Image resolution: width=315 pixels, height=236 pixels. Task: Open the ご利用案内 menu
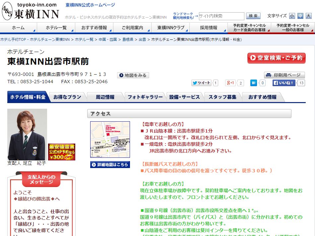[132, 28]
